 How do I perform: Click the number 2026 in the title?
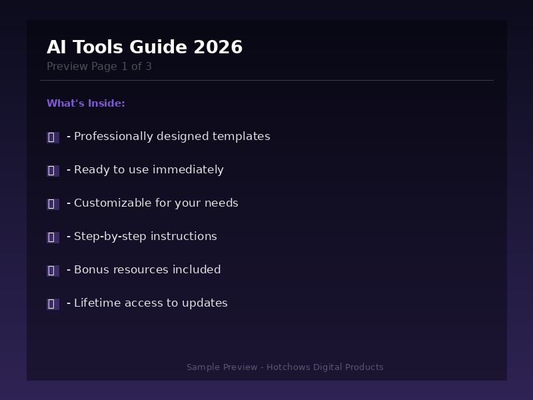coord(218,47)
